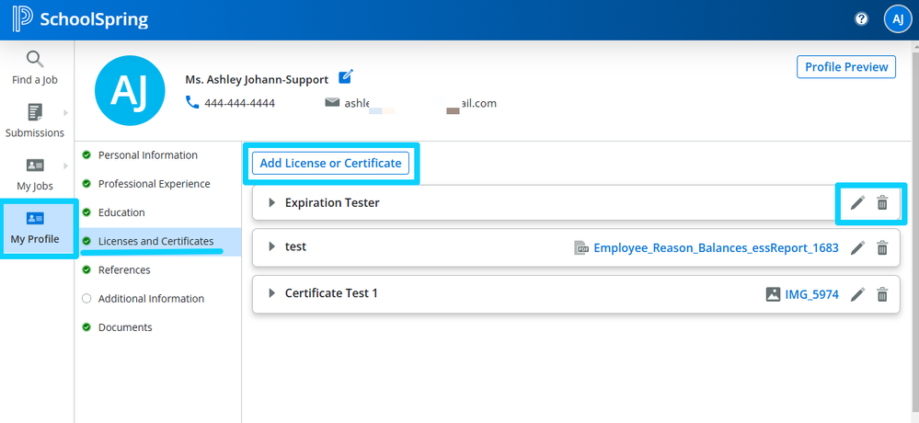
Task: Edit profile name with pencil icon
Action: 346,77
